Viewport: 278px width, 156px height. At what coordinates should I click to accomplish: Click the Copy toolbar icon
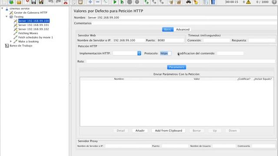coord(73,2)
